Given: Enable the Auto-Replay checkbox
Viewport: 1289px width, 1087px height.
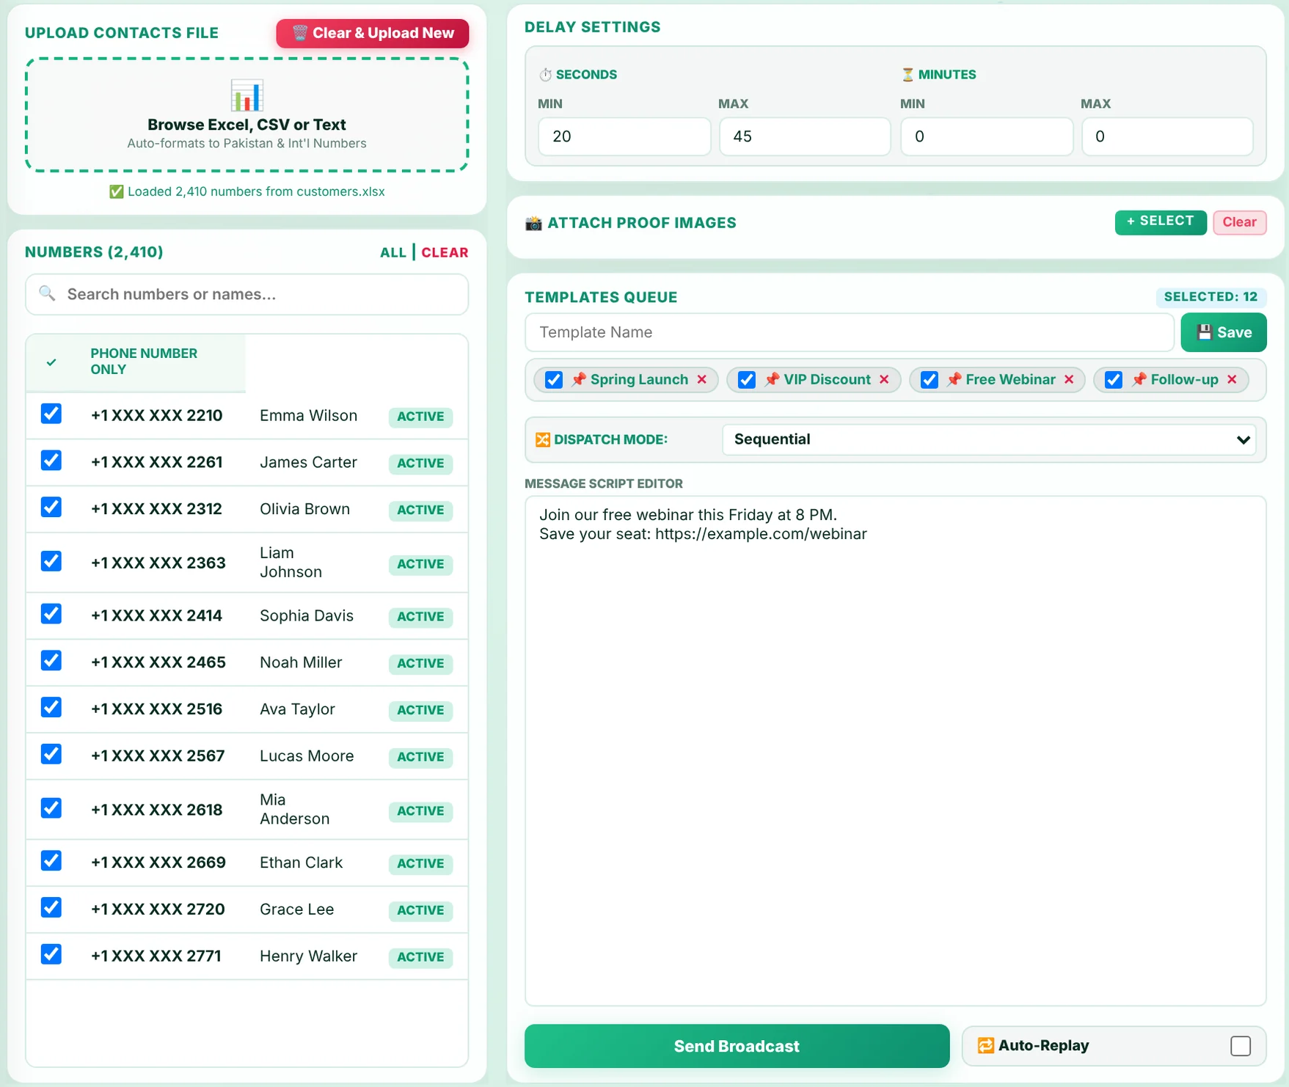Looking at the screenshot, I should (1241, 1046).
